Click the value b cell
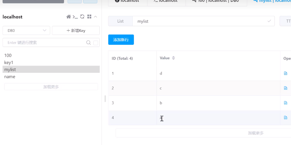This screenshot has height=145, width=291. [218, 103]
